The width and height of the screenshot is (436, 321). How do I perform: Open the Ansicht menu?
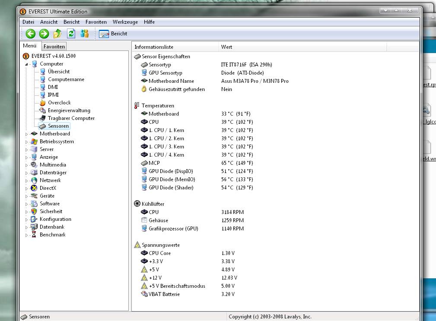pos(49,22)
